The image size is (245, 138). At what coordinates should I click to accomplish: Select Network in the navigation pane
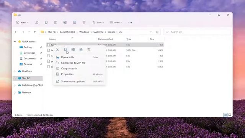(x=26, y=92)
